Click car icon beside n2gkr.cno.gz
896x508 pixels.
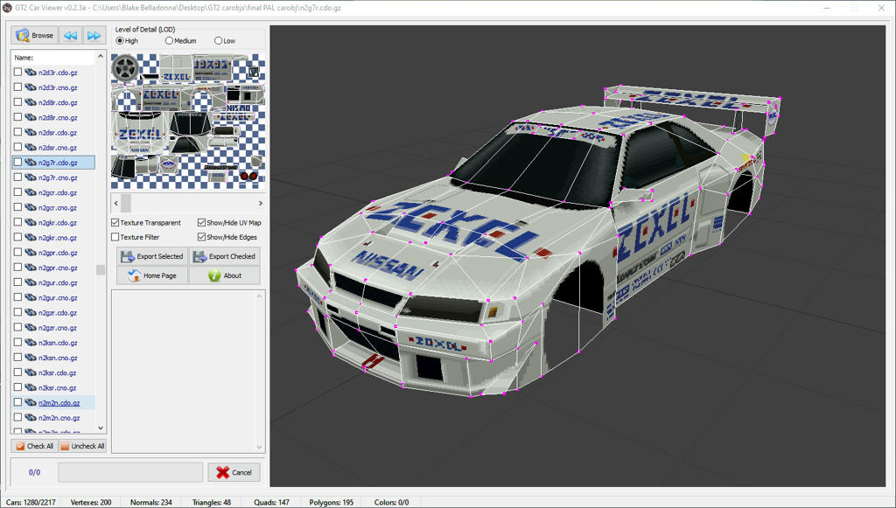click(31, 238)
